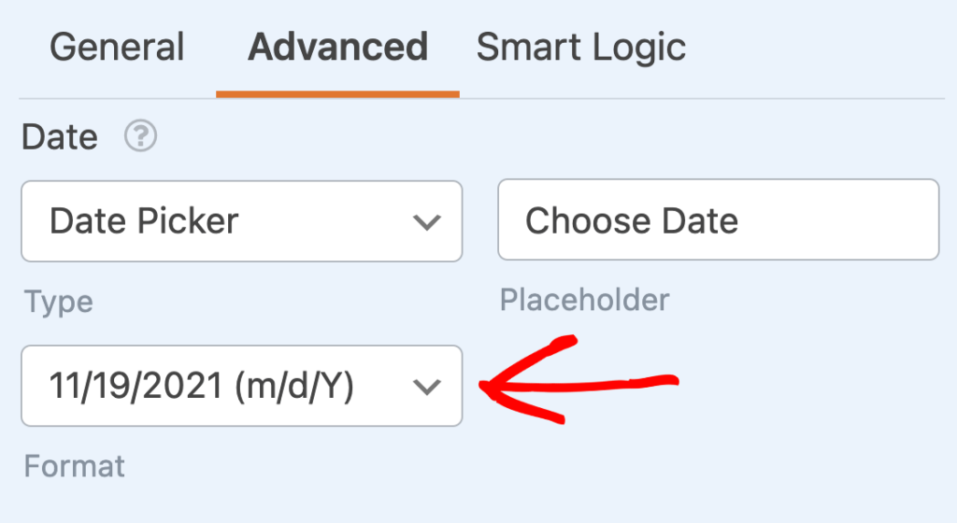Switch to the General tab
This screenshot has height=523, width=957.
(x=117, y=48)
